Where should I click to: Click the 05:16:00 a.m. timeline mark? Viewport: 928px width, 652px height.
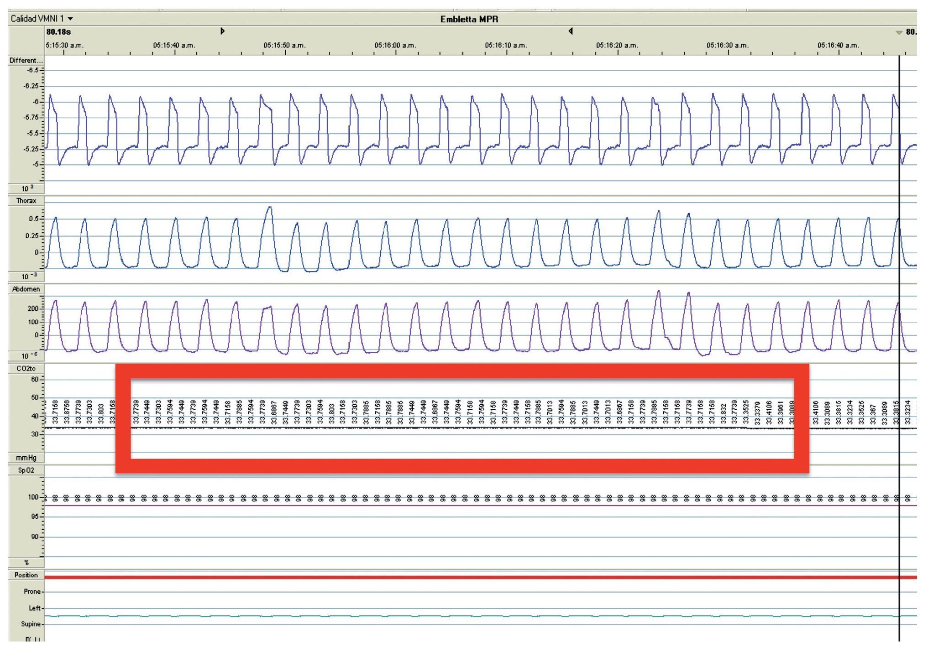395,46
